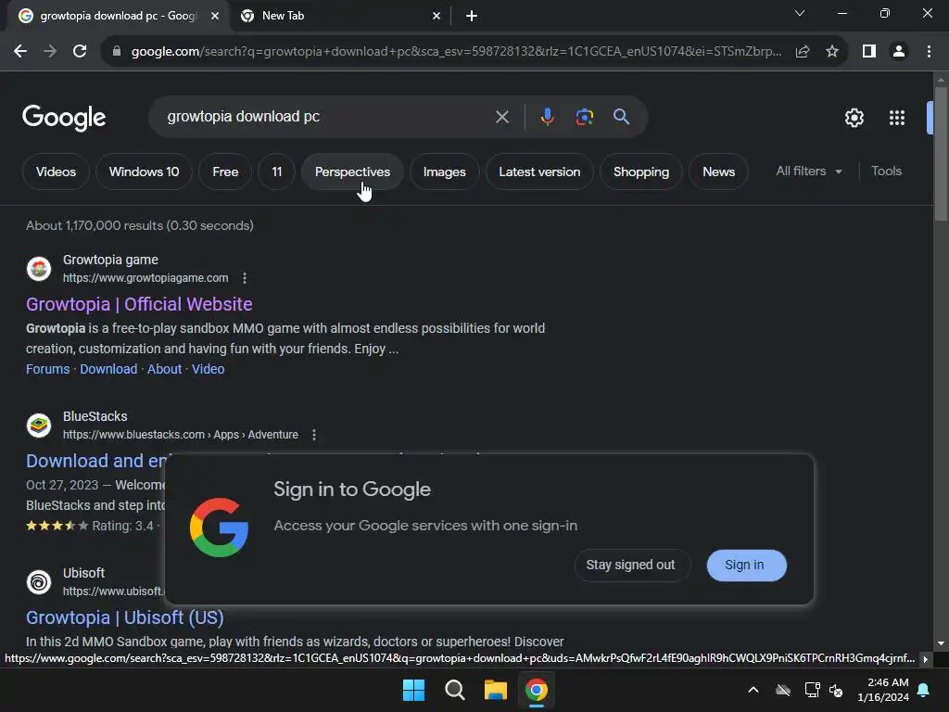This screenshot has height=712, width=949.
Task: Select the Free filter chip
Action: click(225, 172)
